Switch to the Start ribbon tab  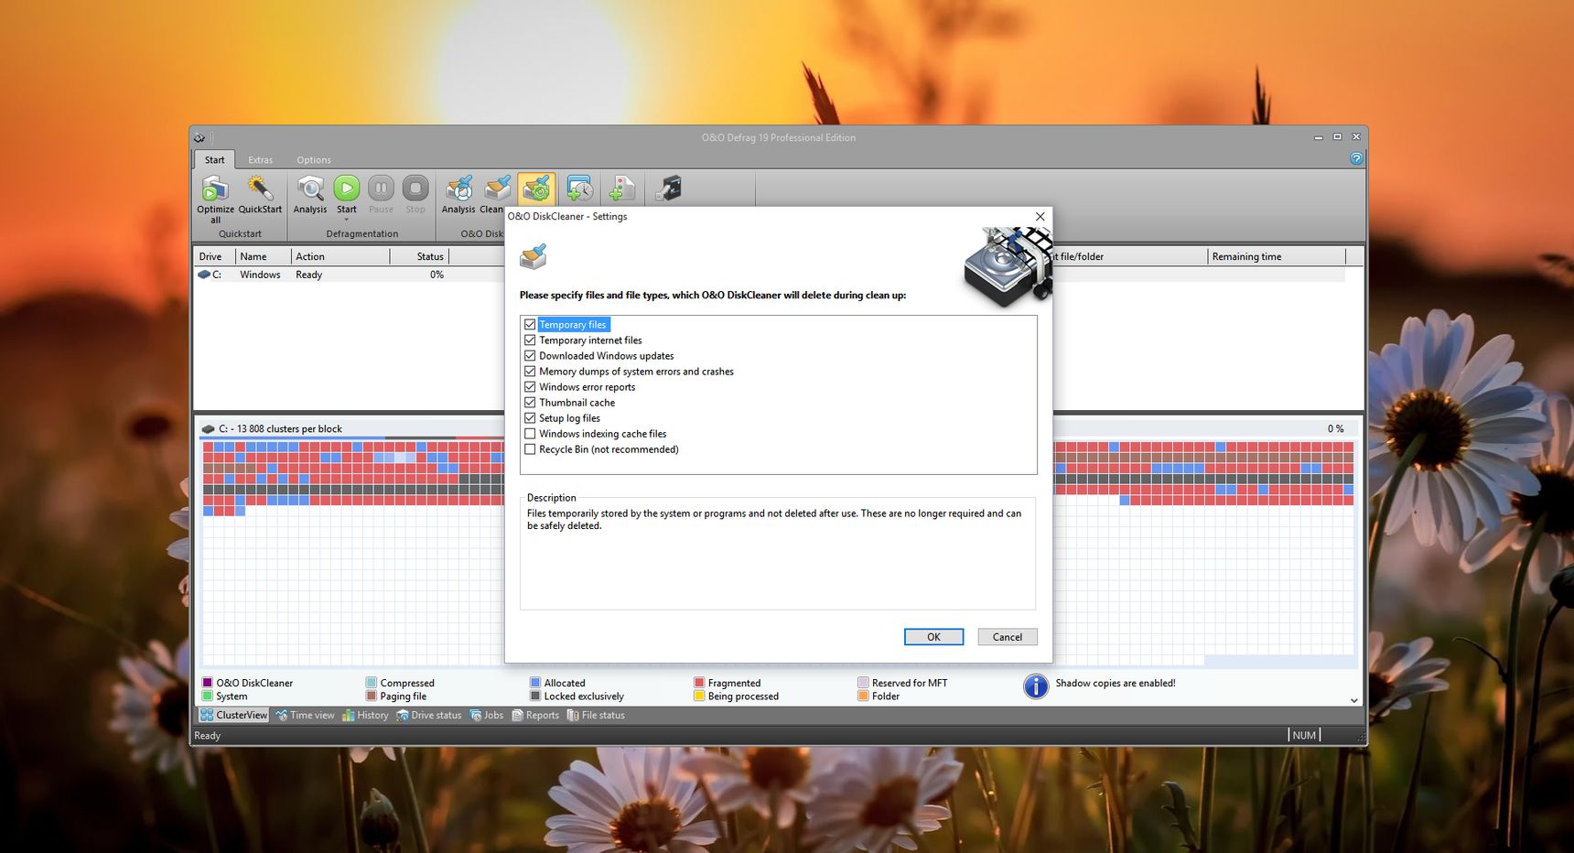coord(215,159)
